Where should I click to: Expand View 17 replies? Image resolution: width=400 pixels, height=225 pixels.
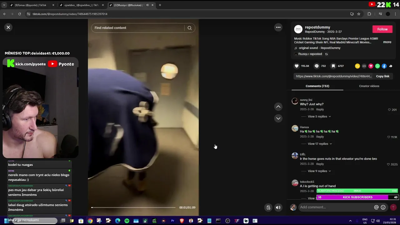(320, 144)
